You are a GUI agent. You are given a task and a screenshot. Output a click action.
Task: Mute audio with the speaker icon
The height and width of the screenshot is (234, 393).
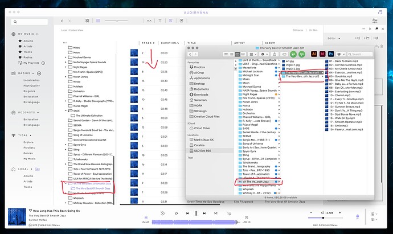[x=322, y=213]
